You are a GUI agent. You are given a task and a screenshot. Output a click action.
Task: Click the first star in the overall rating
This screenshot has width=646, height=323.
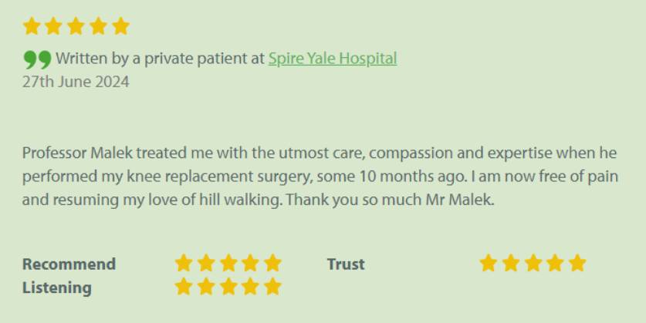(32, 27)
